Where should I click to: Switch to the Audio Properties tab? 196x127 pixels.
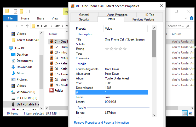[x=117, y=15]
